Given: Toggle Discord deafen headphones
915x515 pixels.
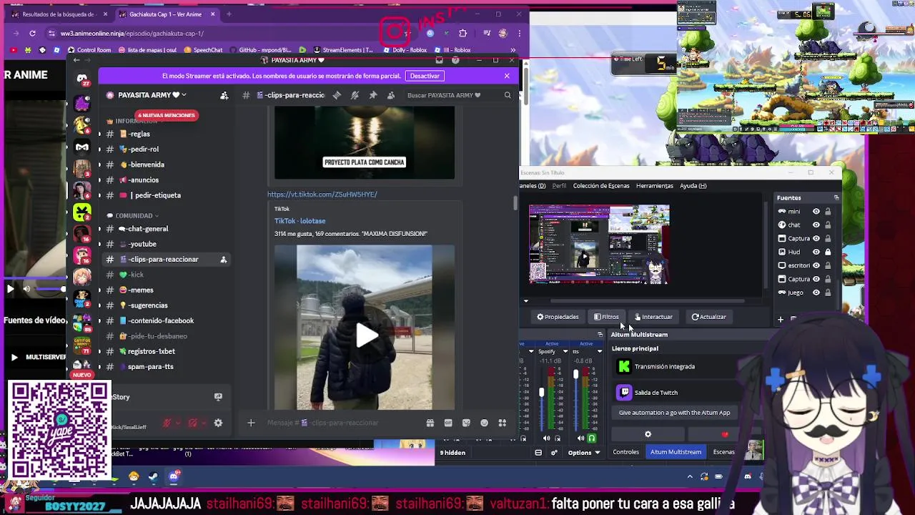Looking at the screenshot, I should click(192, 423).
